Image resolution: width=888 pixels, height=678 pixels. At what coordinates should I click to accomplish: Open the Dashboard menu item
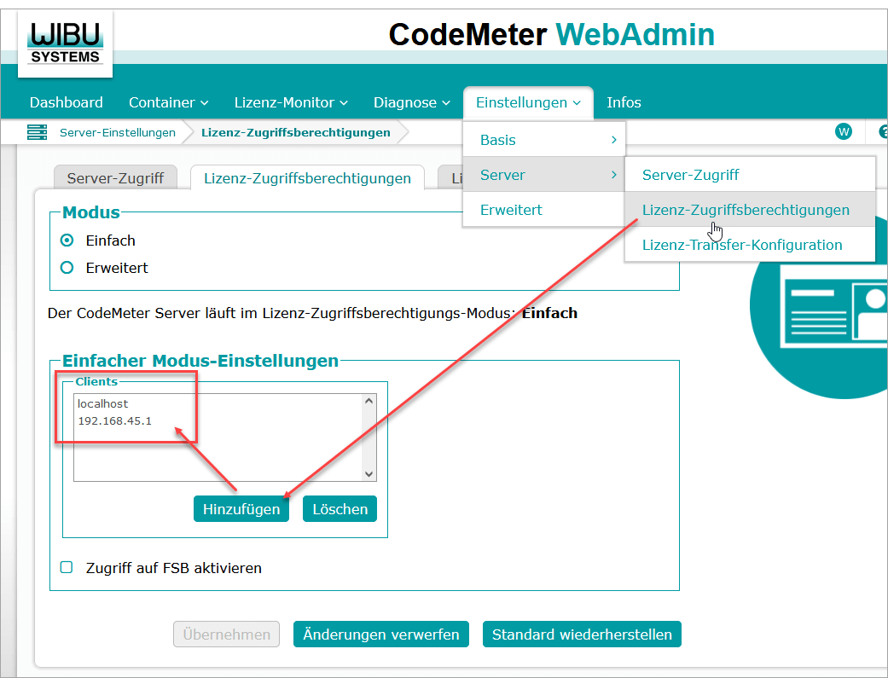pos(67,102)
